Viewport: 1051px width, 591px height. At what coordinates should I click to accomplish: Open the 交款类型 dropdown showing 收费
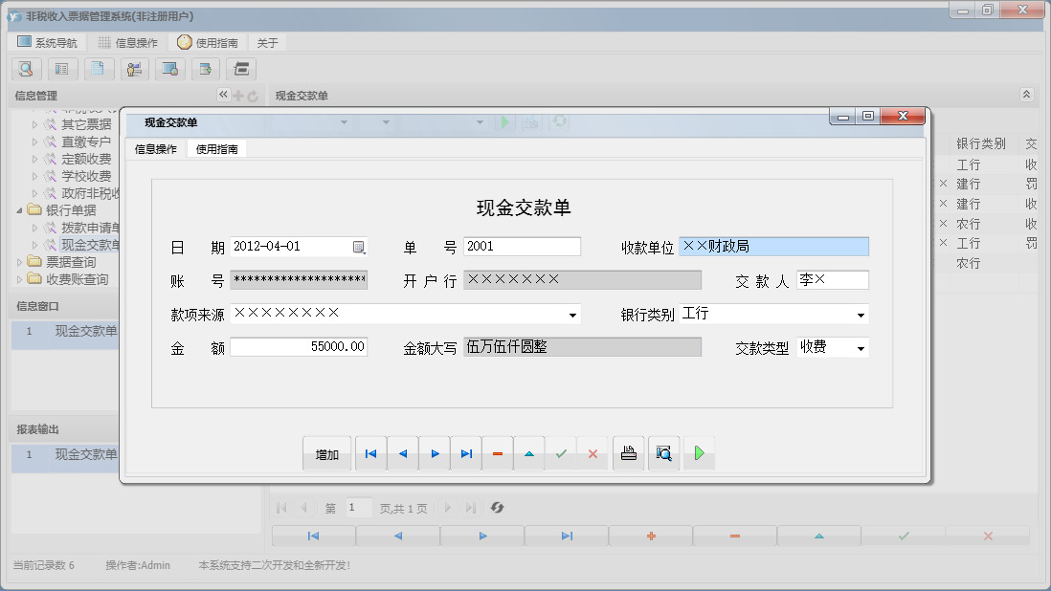point(861,347)
